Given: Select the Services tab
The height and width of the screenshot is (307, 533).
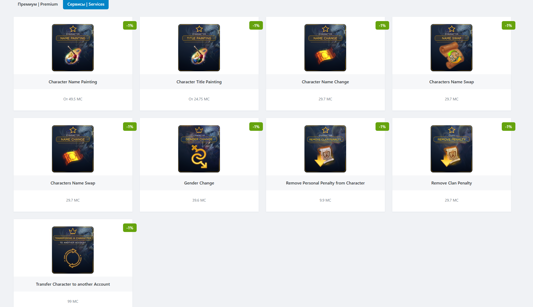Looking at the screenshot, I should click(x=86, y=4).
